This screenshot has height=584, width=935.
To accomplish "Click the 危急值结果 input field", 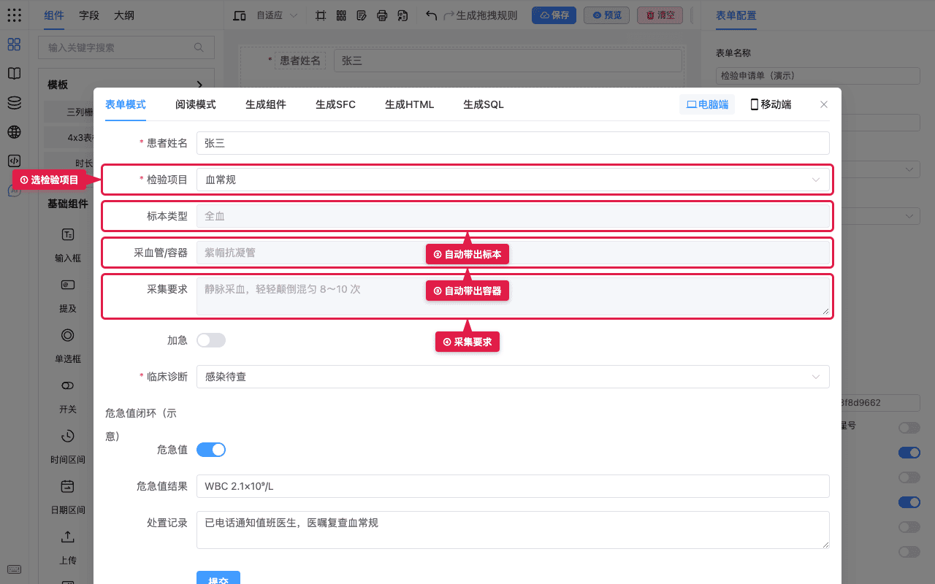I will coord(513,486).
